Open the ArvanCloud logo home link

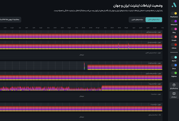[174, 5]
